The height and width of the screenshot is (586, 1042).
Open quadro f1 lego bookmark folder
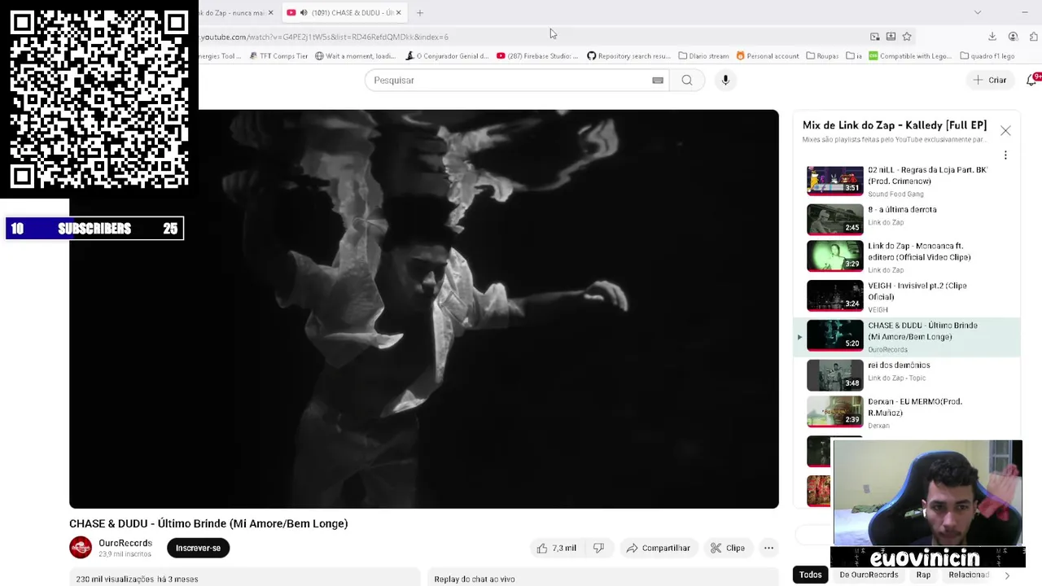pos(987,56)
